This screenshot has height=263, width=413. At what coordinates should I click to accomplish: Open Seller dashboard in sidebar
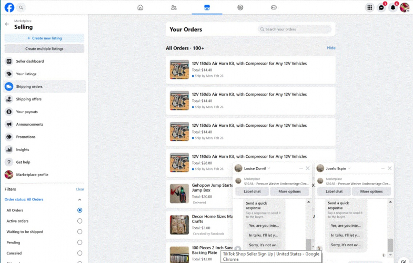point(44,62)
